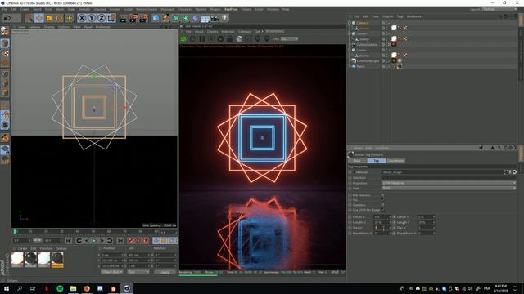This screenshot has height=294, width=524.
Task: Open the Projection dropdown in Tag Properties
Action: (449, 183)
